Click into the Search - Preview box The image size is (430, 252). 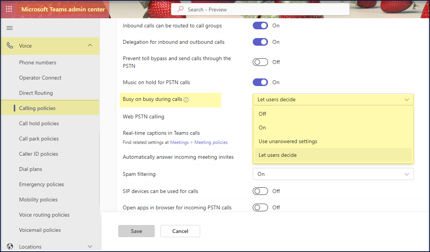point(263,10)
